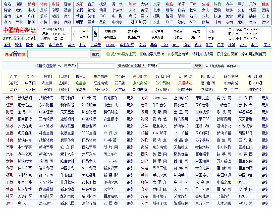Open 杀毒 in the top navigation
Screen dimensions: 274x209
[181, 16]
